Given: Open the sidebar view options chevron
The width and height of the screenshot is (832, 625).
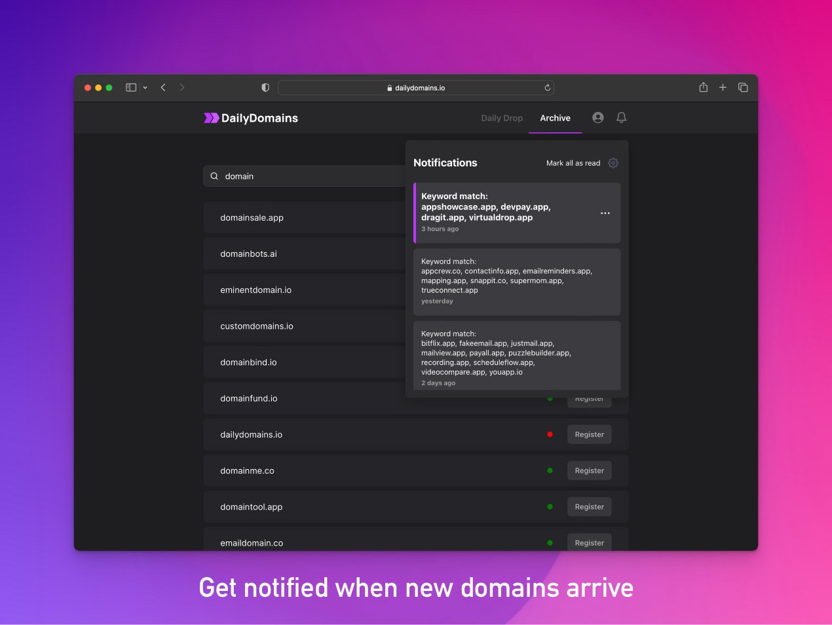Looking at the screenshot, I should (x=145, y=86).
